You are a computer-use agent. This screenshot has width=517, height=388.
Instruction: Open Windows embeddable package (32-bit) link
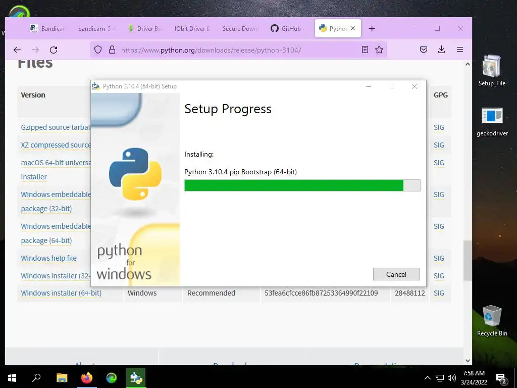click(x=56, y=202)
